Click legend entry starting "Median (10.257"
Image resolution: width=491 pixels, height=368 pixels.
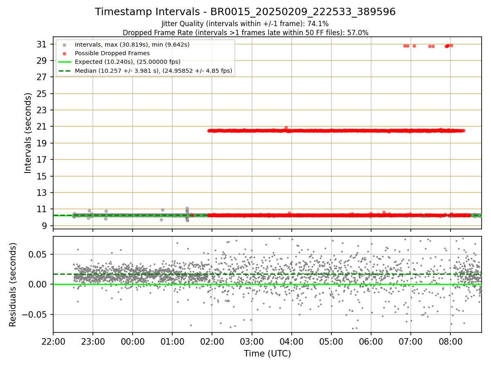tap(153, 71)
